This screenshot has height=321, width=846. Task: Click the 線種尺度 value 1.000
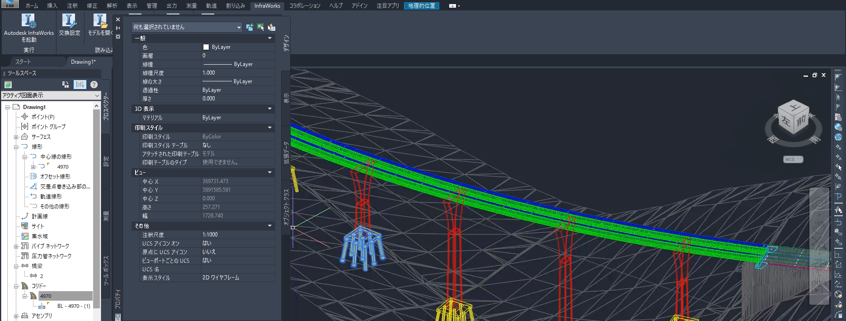coord(238,73)
